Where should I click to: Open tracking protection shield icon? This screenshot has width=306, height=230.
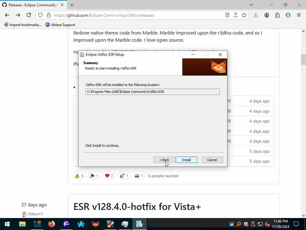coord(40,15)
